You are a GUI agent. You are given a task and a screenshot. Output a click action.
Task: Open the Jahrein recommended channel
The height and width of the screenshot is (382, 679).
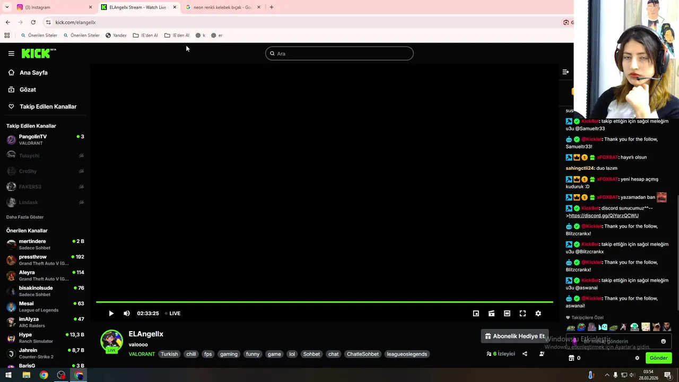coord(45,353)
